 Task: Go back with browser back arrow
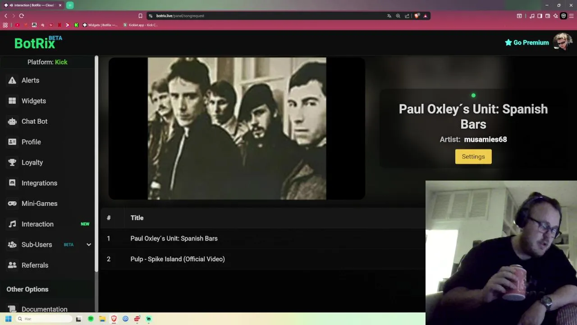(x=5, y=16)
